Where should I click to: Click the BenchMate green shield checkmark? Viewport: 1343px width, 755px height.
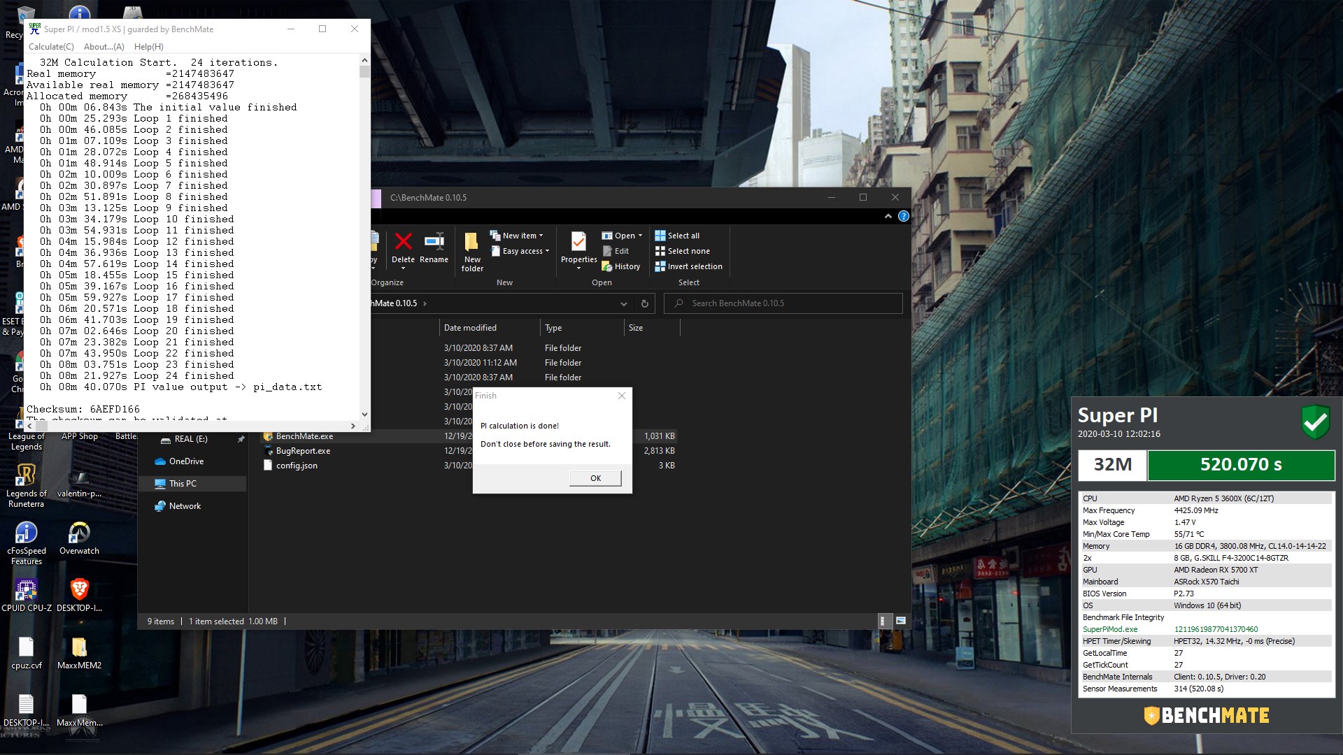click(x=1315, y=422)
